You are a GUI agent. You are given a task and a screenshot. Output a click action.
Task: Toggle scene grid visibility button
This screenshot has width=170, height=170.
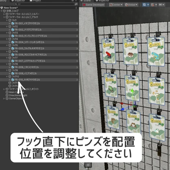point(144,5)
